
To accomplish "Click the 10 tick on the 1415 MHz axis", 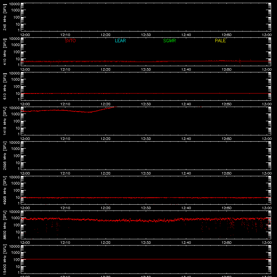I will pos(18,128).
